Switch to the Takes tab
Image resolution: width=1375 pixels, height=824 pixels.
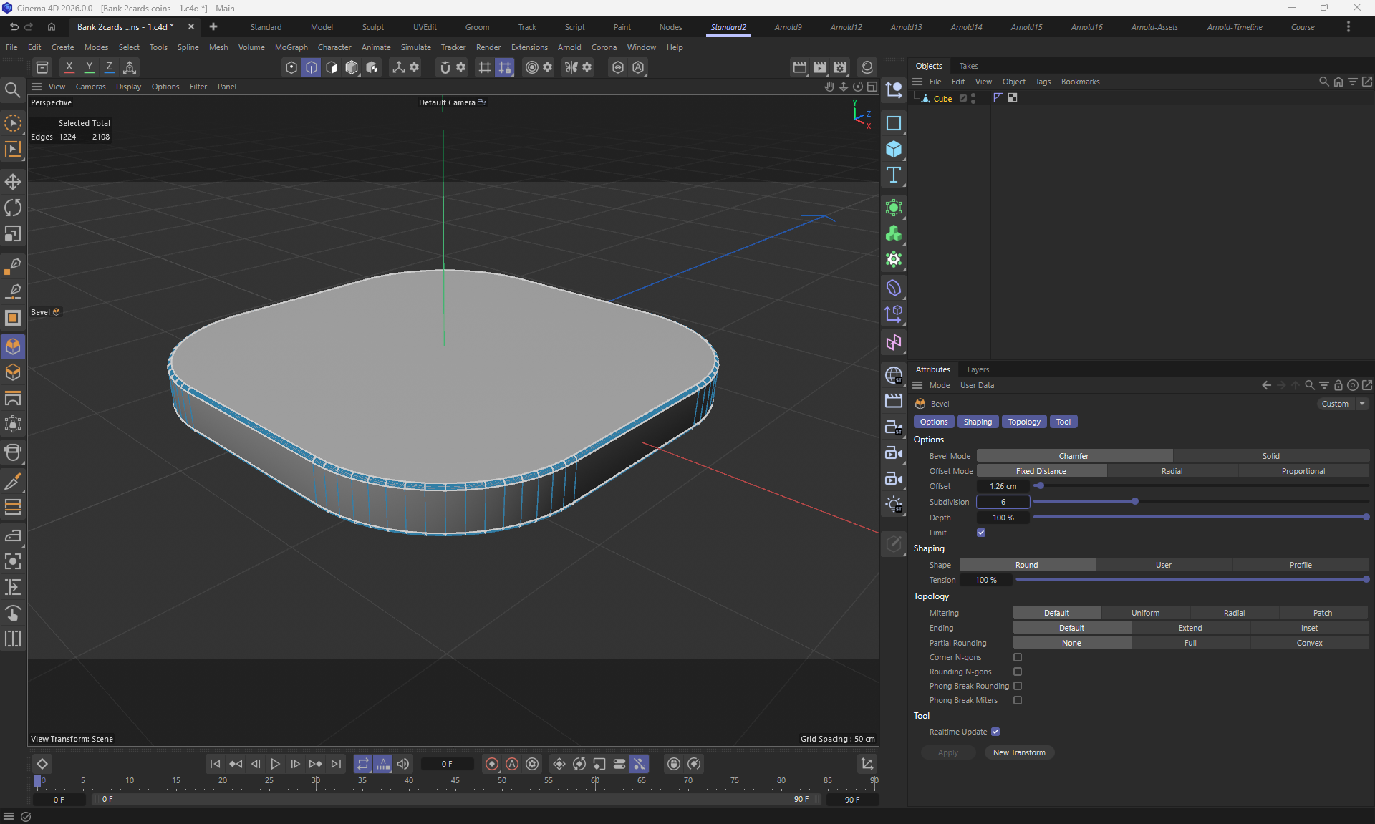(x=968, y=66)
